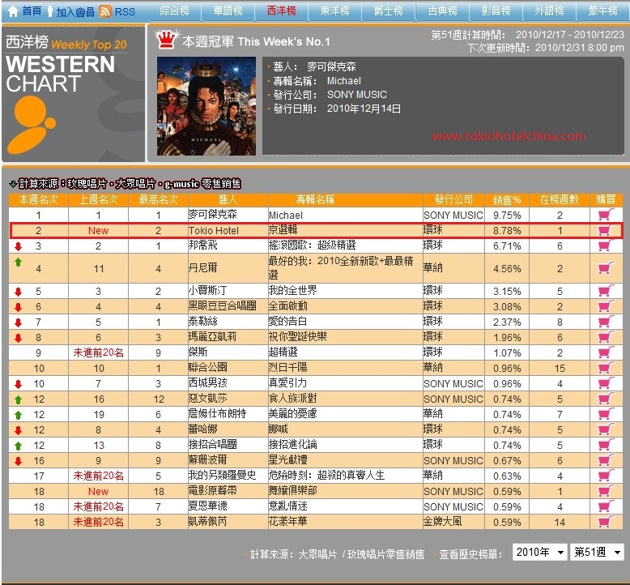Switch to the 華語榜 tab
The image size is (630, 585).
click(x=228, y=11)
